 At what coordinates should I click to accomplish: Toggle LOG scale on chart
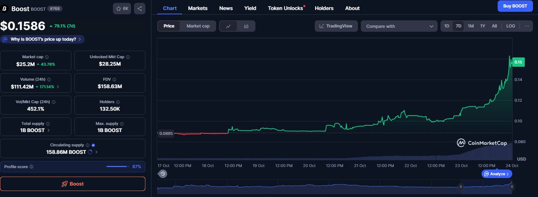click(x=511, y=26)
